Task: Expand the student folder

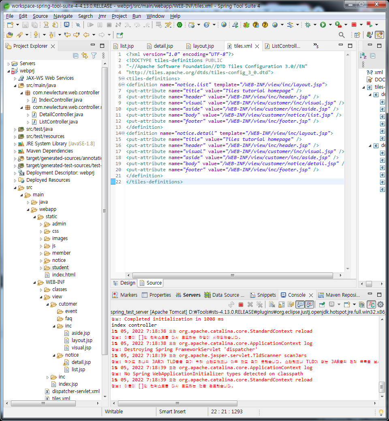Action: [x=41, y=268]
